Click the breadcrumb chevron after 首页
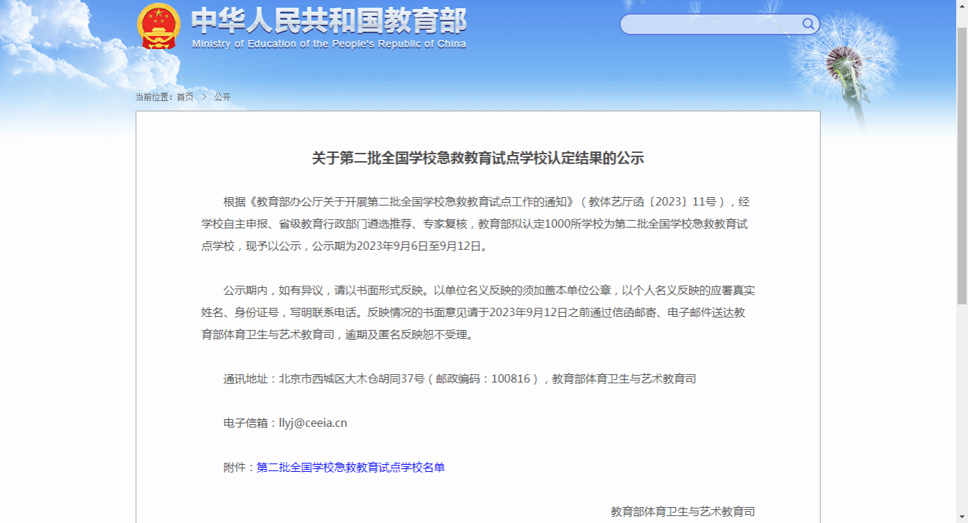This screenshot has height=523, width=968. click(204, 97)
